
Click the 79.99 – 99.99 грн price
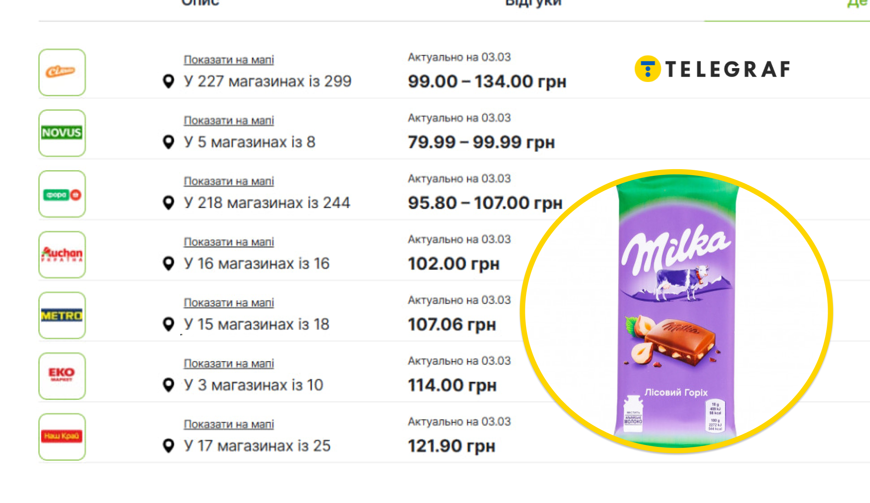tap(481, 142)
